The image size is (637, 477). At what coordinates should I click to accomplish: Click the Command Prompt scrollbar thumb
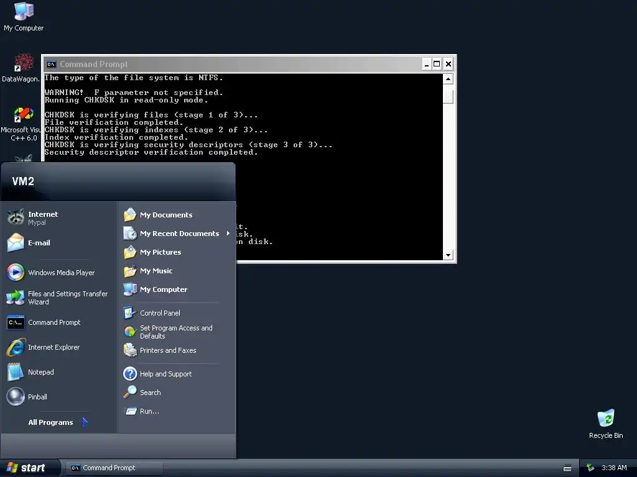(448, 96)
